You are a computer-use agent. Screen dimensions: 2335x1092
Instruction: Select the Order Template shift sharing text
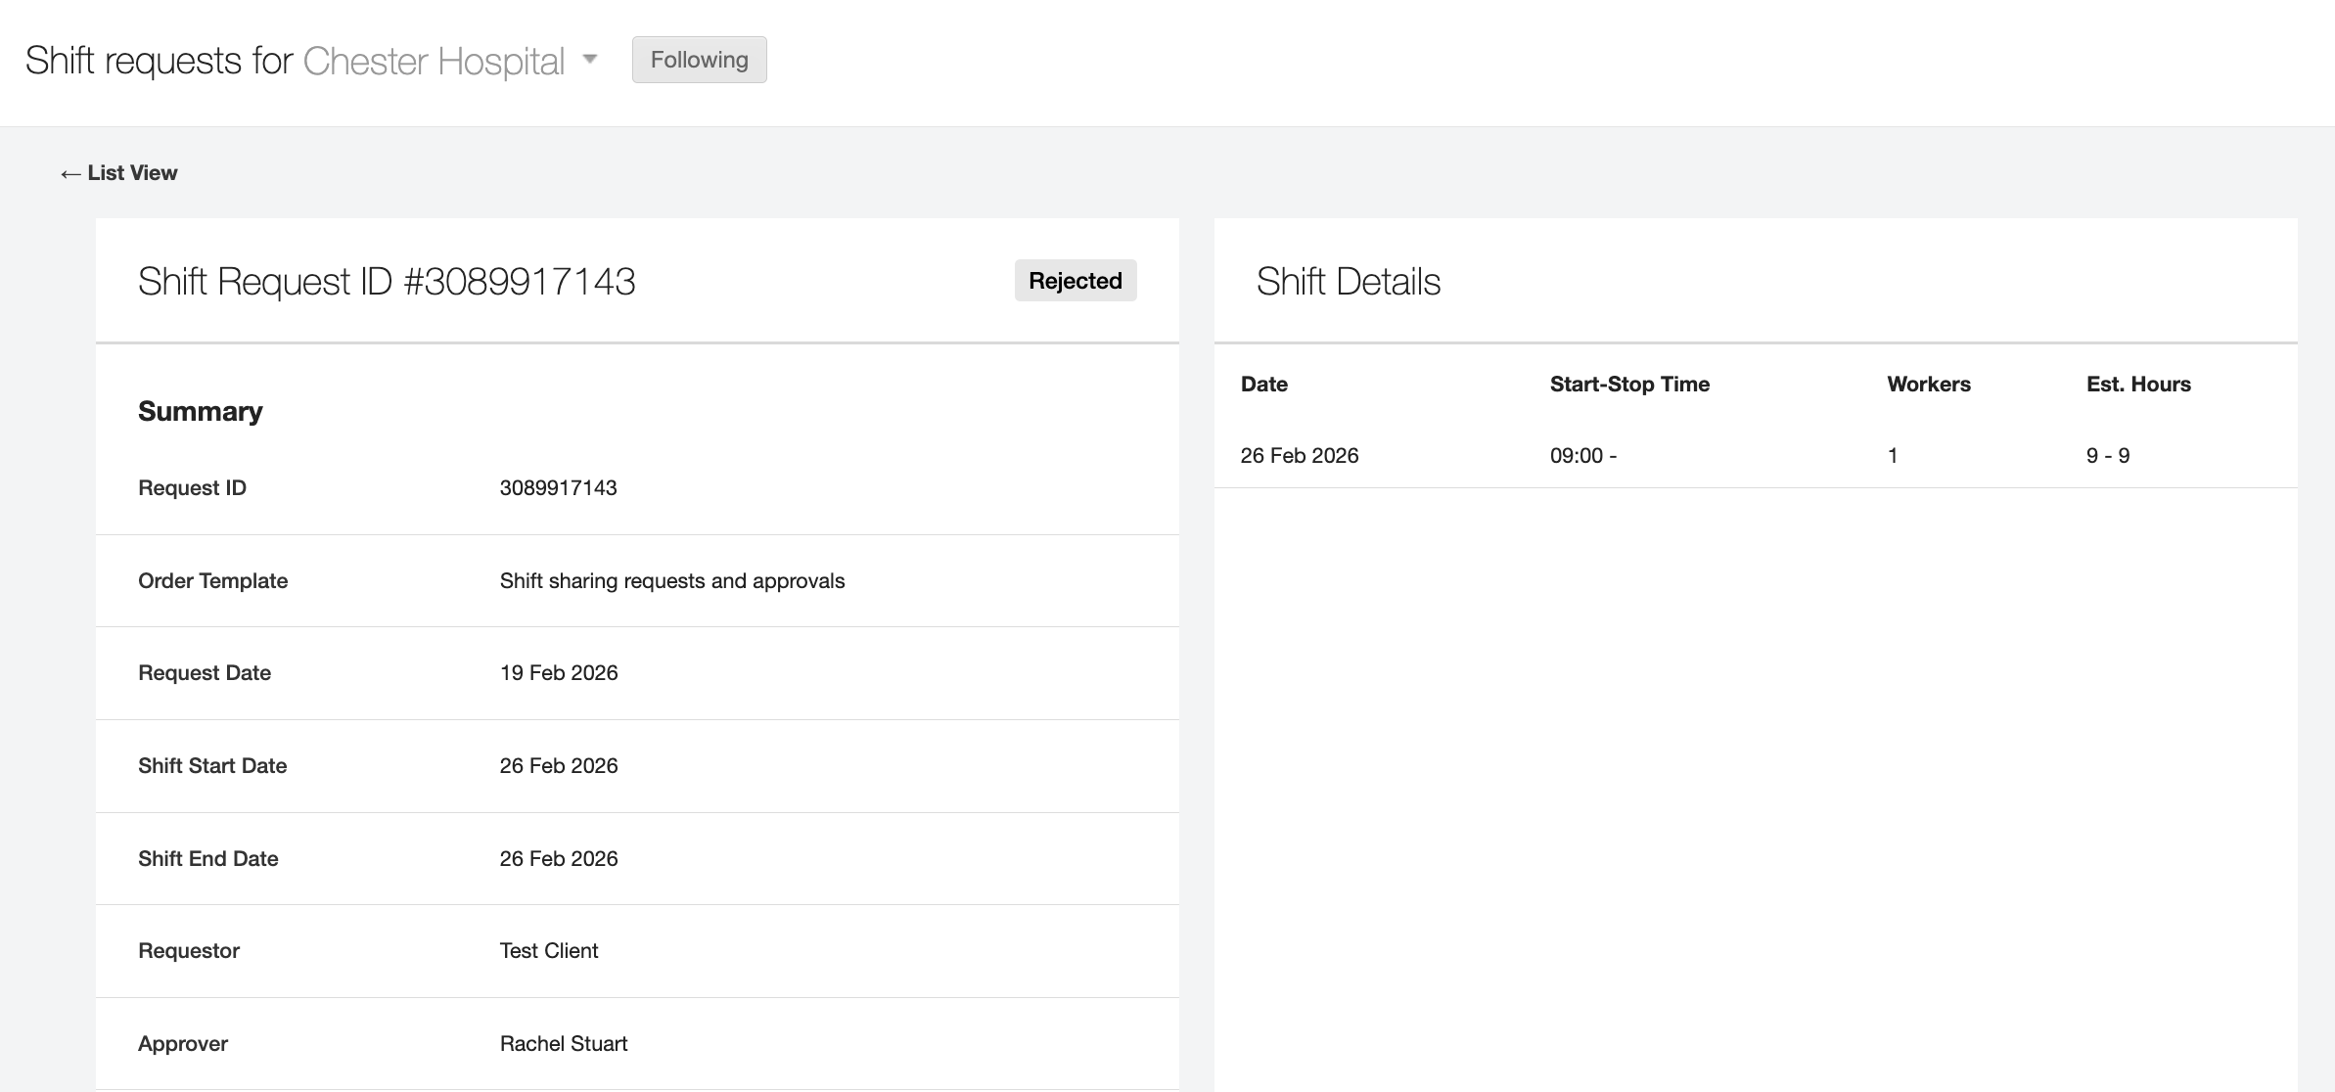coord(671,580)
